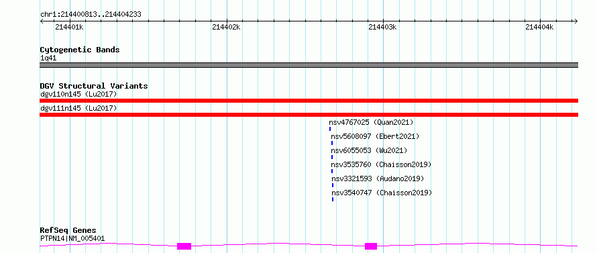Click the blue marker below nsv4767025
Viewport: 597px width, 253px height.
click(330, 129)
